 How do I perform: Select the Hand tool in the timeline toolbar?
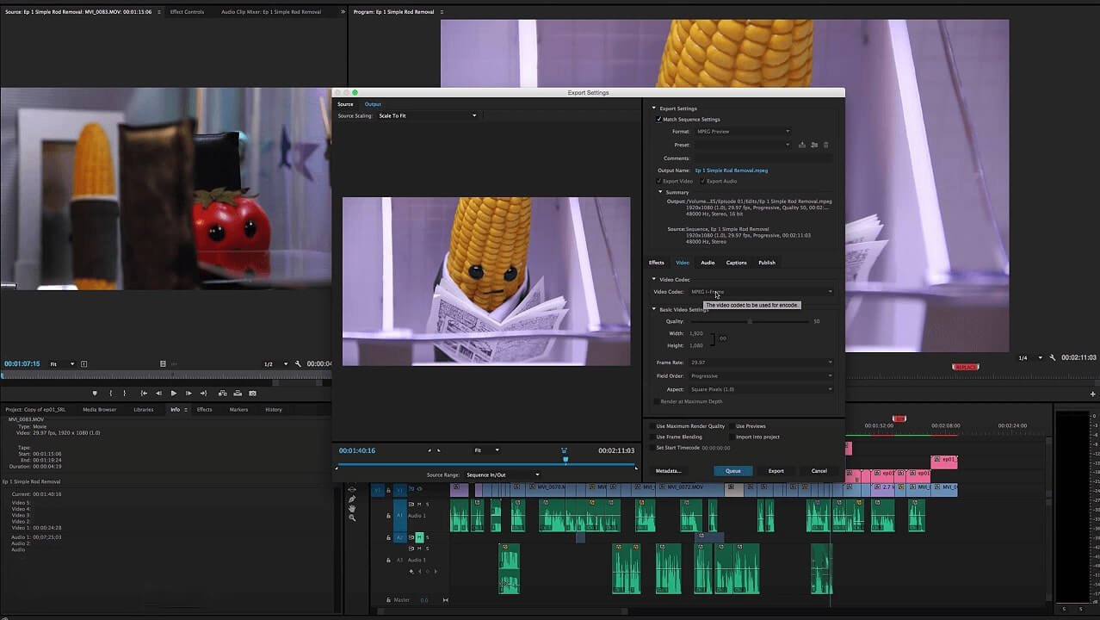tap(352, 509)
